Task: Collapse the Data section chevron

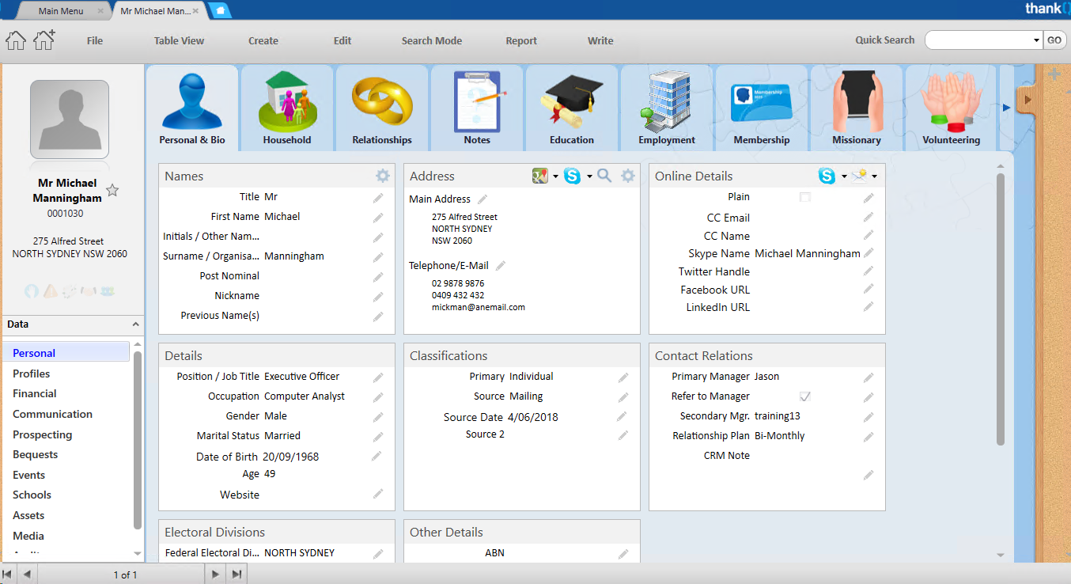Action: point(135,324)
